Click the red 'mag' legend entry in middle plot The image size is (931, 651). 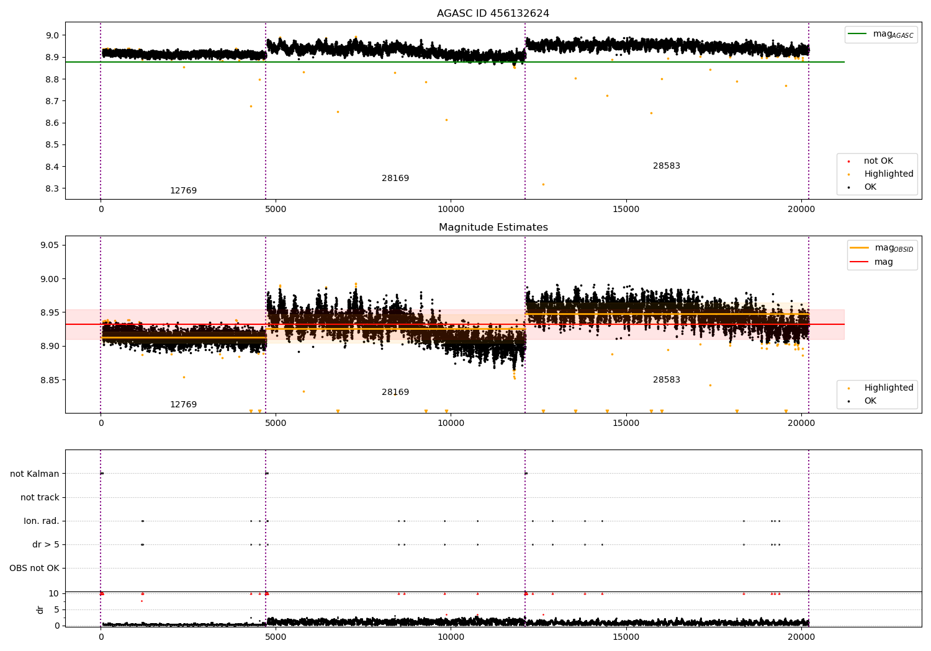pyautogui.click(x=871, y=262)
